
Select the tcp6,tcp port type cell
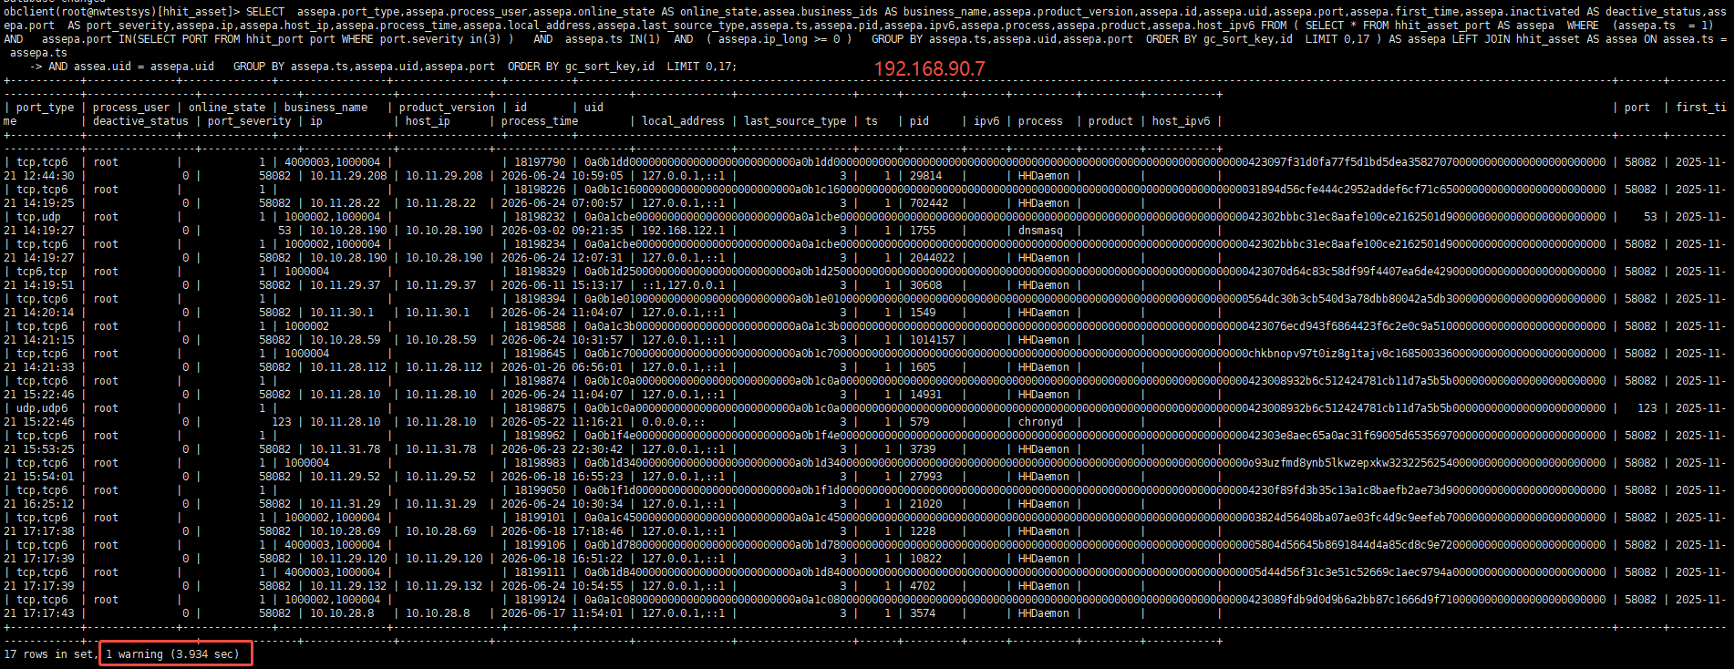(42, 272)
